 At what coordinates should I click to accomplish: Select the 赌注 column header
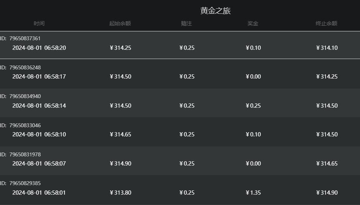(187, 23)
